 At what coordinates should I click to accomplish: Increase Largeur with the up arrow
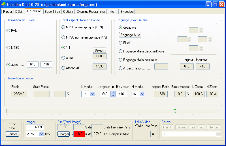[x=113, y=93]
